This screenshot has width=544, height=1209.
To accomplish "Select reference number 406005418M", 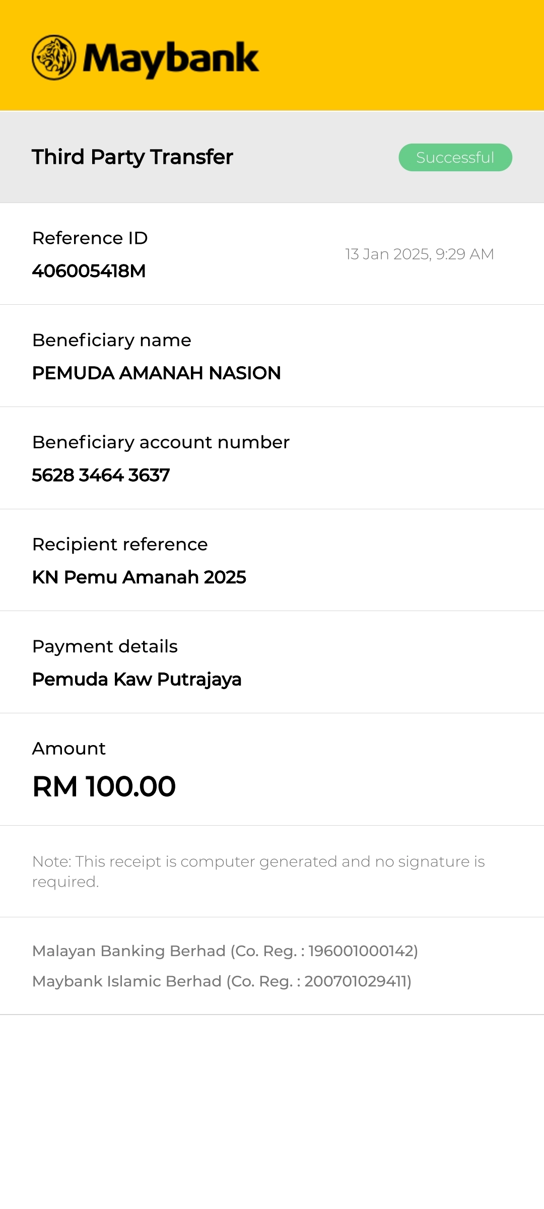I will [89, 271].
